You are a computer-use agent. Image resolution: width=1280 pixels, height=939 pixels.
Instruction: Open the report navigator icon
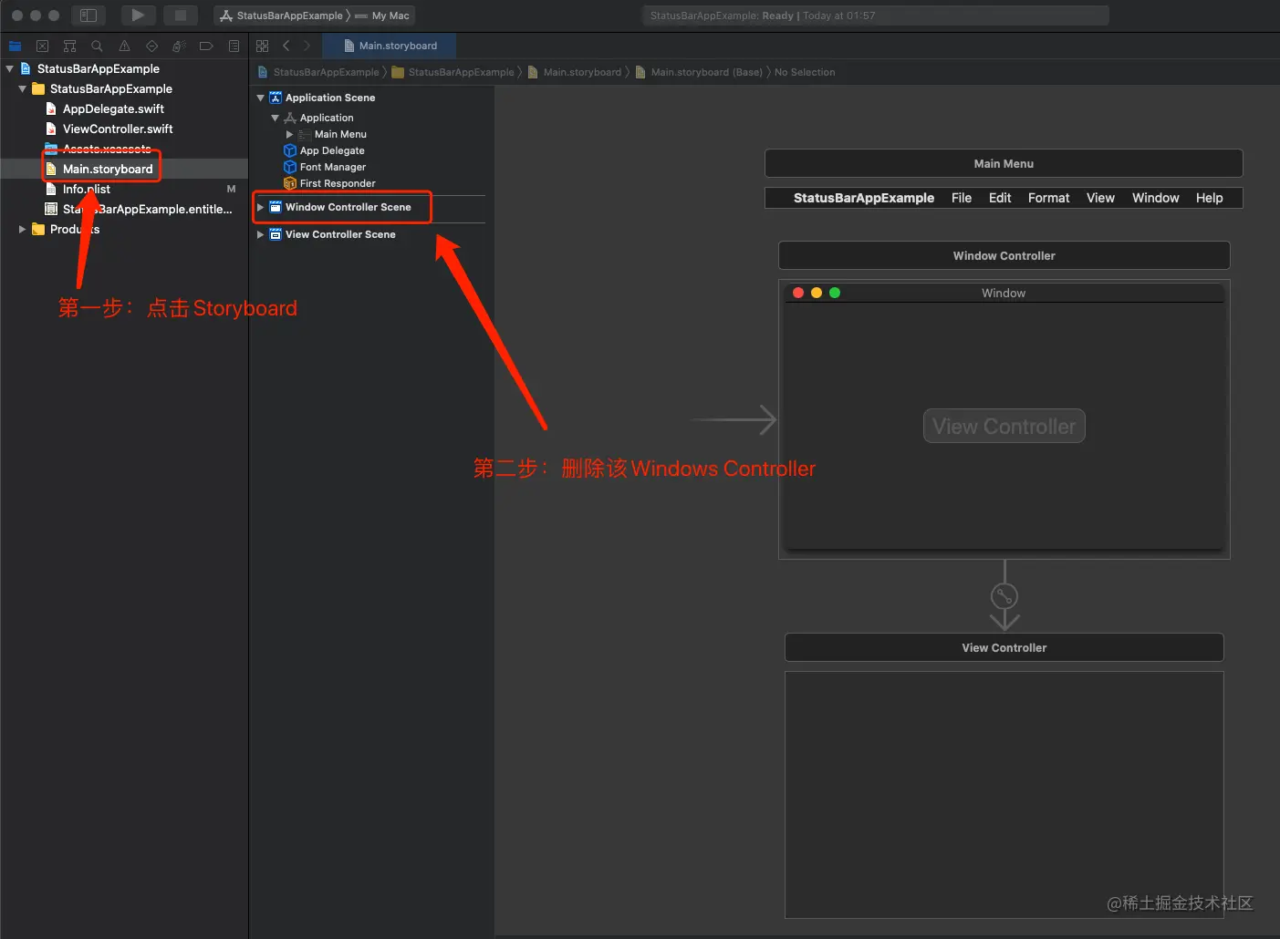tap(234, 46)
